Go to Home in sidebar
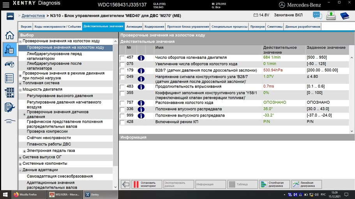 click(x=9, y=35)
